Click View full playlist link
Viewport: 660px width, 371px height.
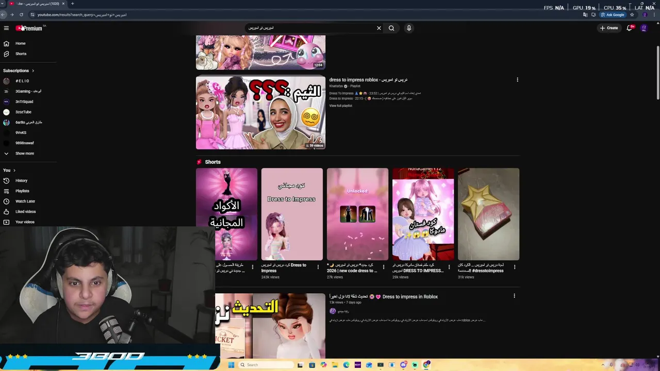pyautogui.click(x=340, y=106)
